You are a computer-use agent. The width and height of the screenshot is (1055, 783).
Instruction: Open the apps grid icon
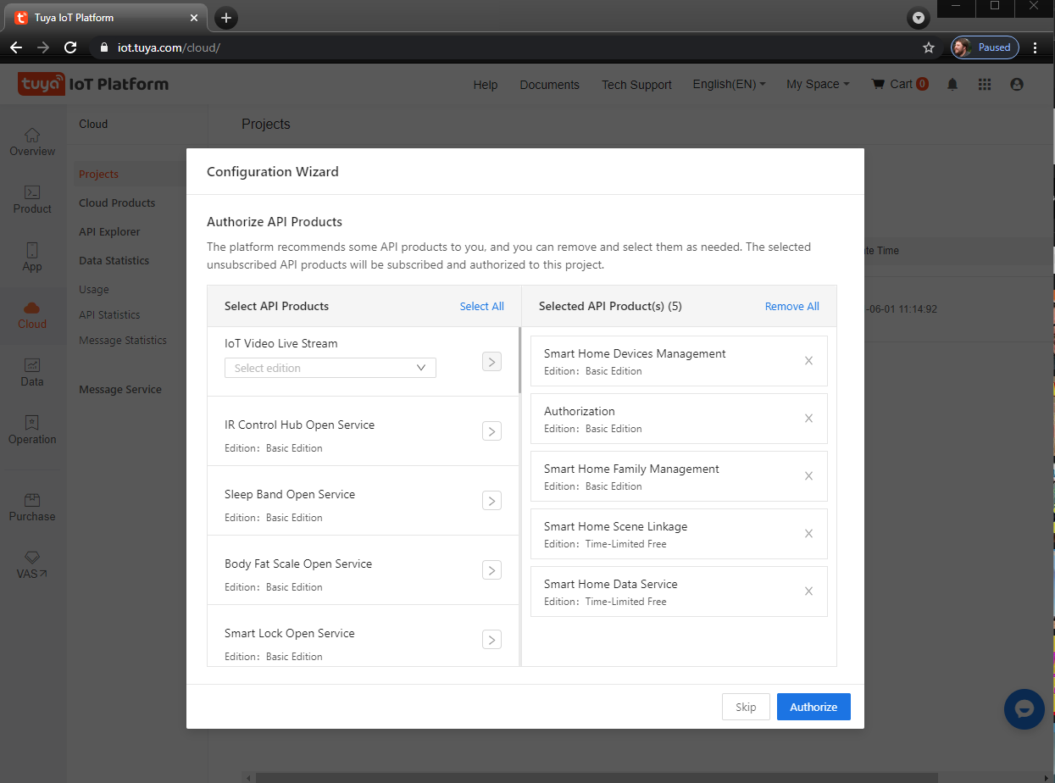[985, 84]
